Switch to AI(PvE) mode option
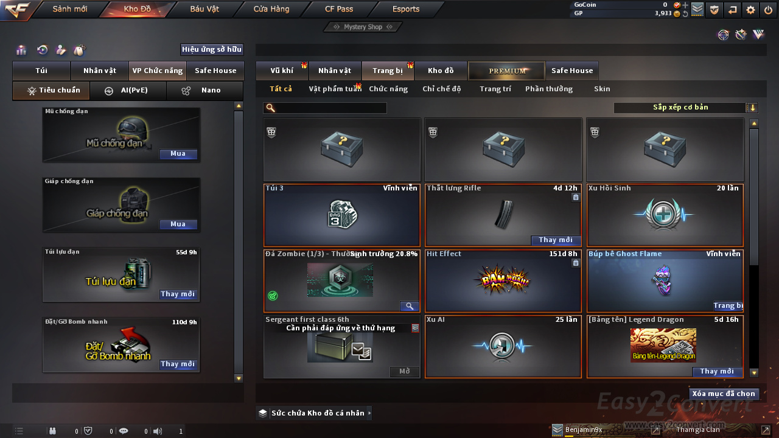The image size is (779, 438). click(128, 90)
